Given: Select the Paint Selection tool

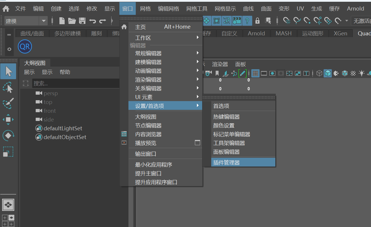Looking at the screenshot, I should [8, 103].
